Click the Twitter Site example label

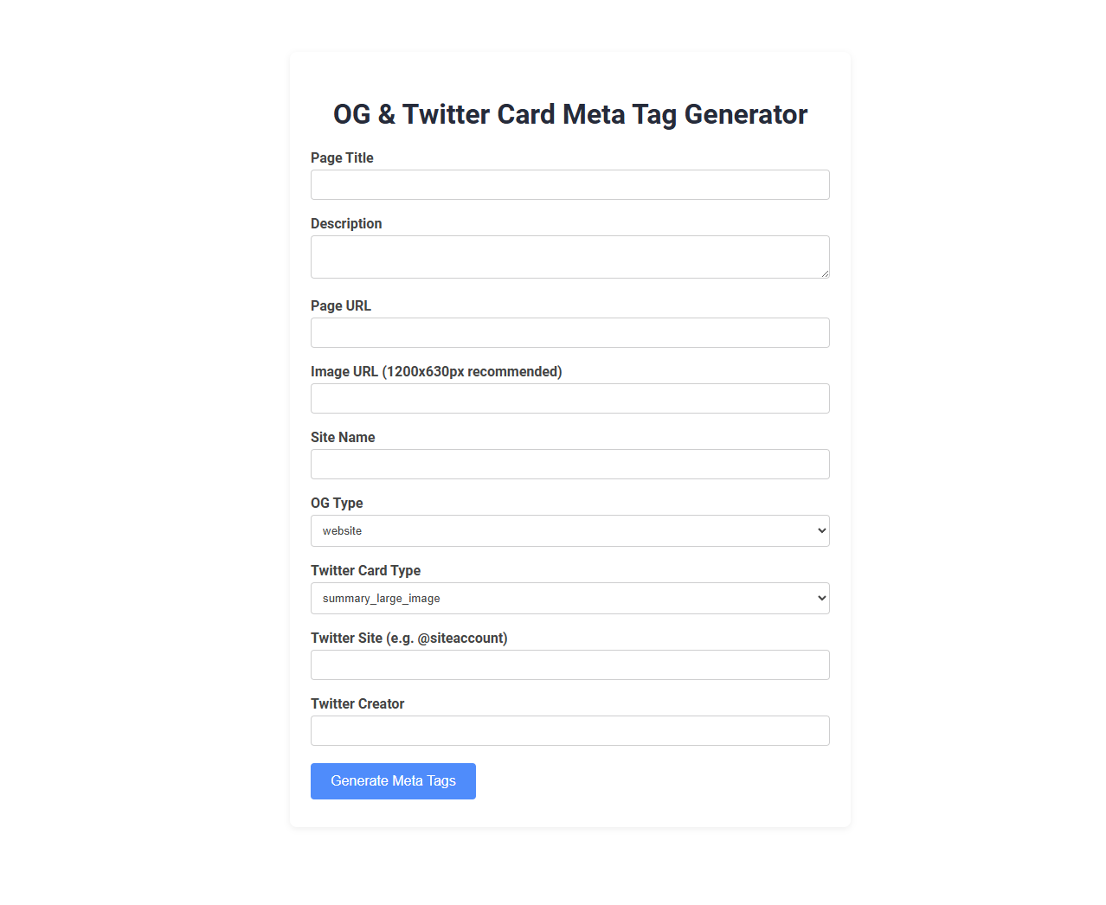(x=408, y=638)
